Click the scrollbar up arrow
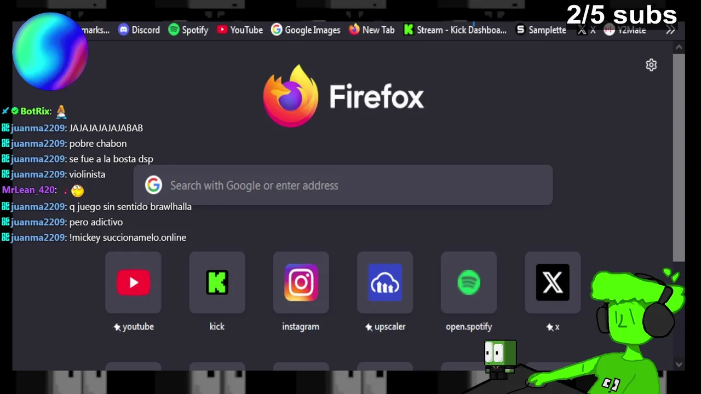Viewport: 701px width, 394px height. (679, 48)
